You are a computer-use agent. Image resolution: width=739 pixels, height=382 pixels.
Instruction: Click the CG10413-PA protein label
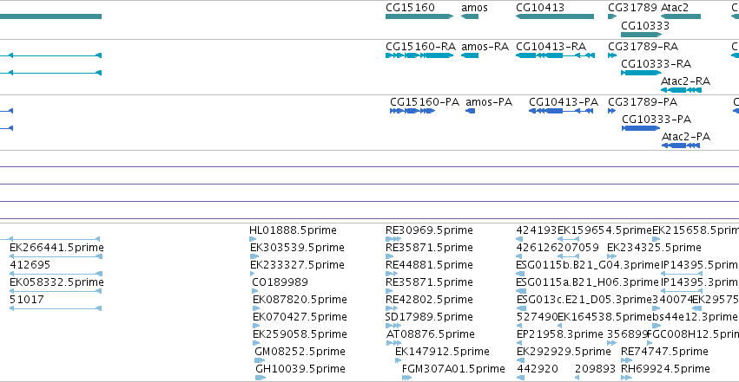(564, 102)
